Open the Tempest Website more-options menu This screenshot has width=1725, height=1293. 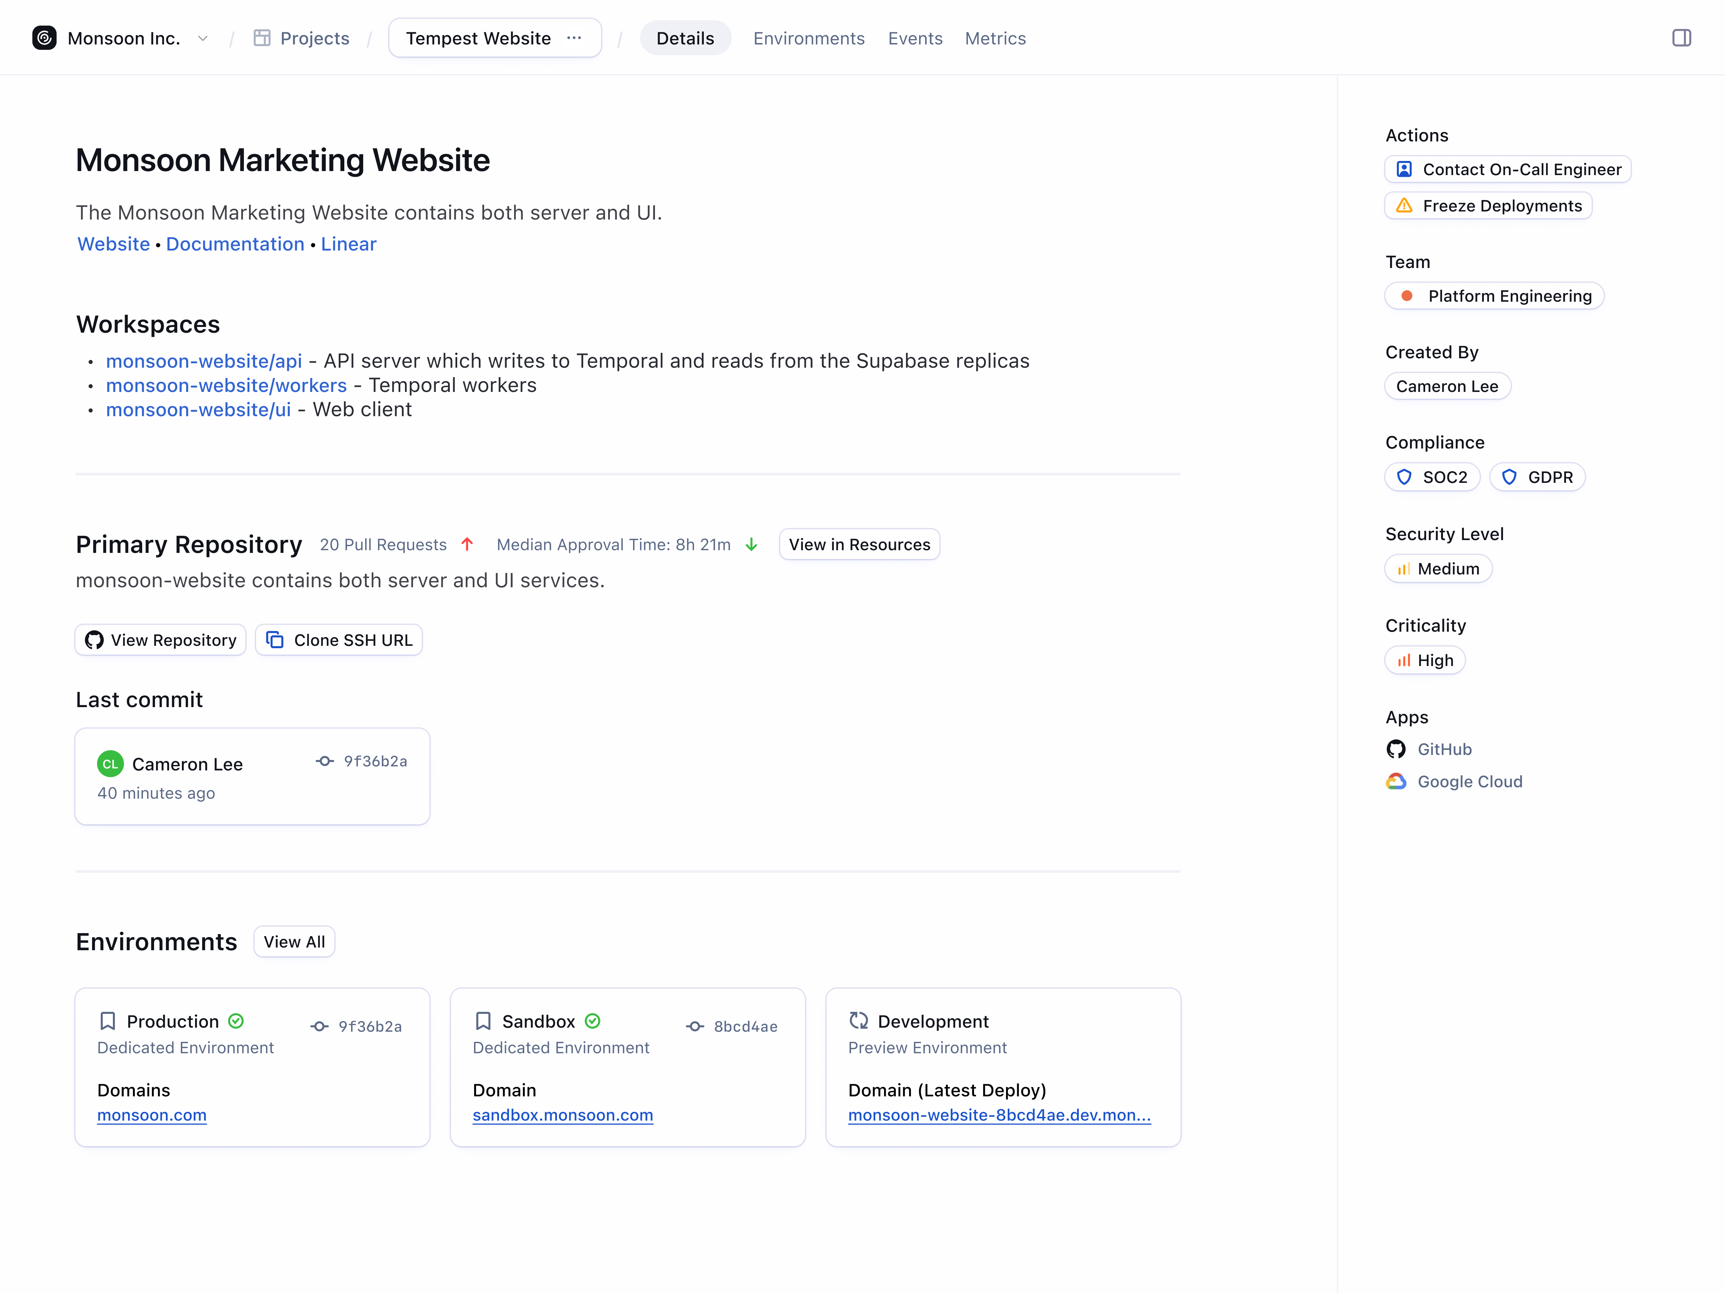click(575, 37)
